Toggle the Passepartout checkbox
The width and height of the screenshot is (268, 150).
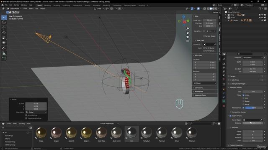[x=243, y=108]
